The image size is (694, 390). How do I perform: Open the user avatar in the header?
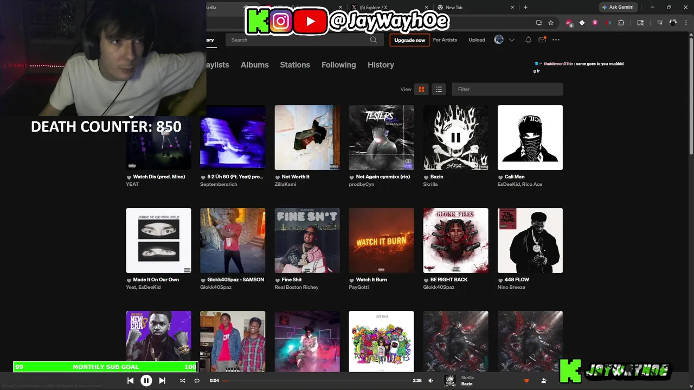tap(499, 40)
